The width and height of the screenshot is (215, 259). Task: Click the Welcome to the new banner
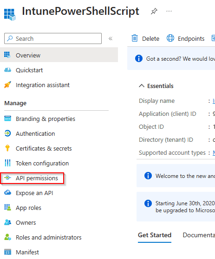coord(176,176)
